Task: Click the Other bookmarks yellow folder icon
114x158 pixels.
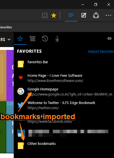Action: (21, 146)
